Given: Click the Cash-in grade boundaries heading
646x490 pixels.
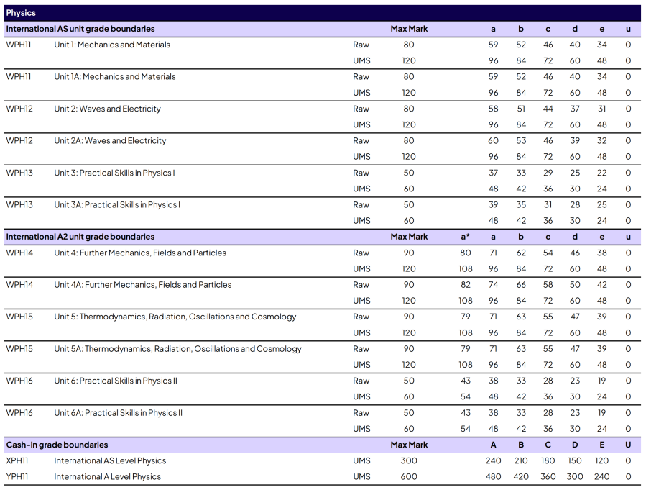Looking at the screenshot, I should click(57, 445).
